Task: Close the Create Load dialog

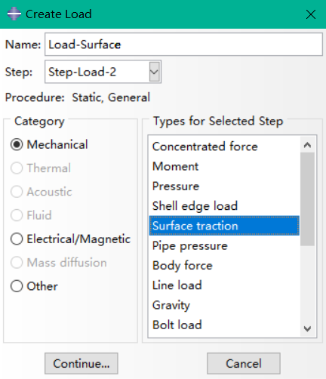Action: pos(311,14)
